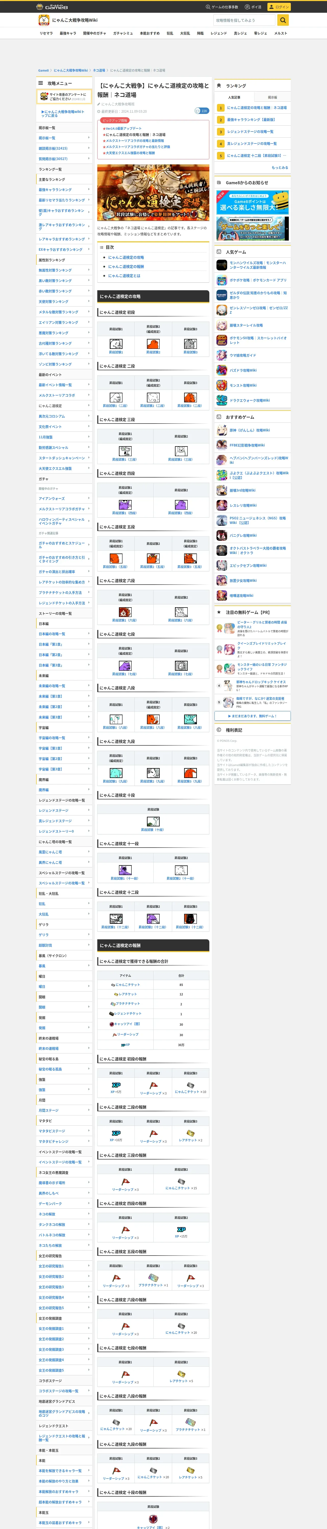Click the Game8 breadcrumb link
The image size is (327, 1529).
click(43, 71)
